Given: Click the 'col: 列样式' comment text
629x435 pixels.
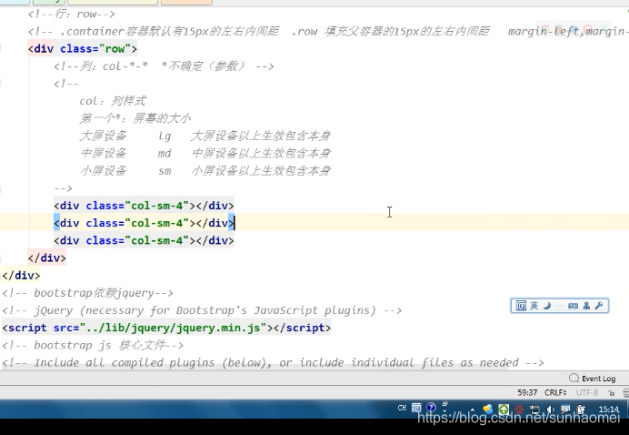Looking at the screenshot, I should pos(113,101).
